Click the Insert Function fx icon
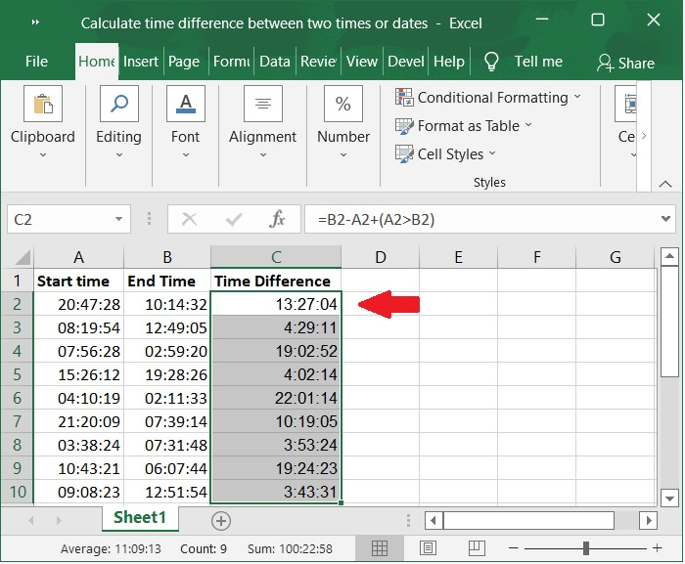Viewport: 685px width, 564px height. click(277, 219)
